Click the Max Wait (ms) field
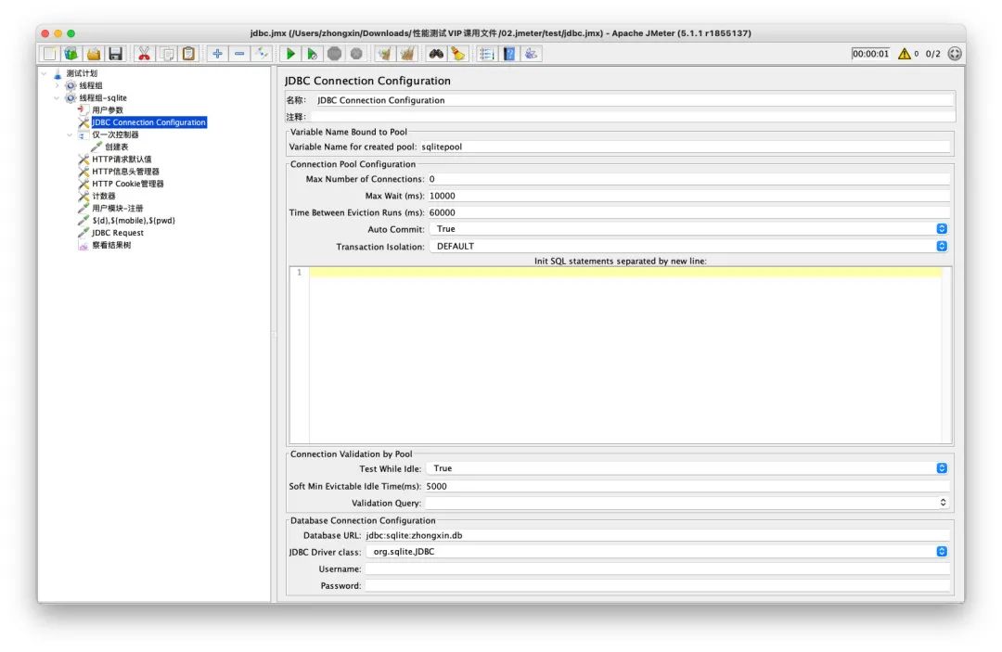Screen dimensions: 1002x652 (x=688, y=196)
